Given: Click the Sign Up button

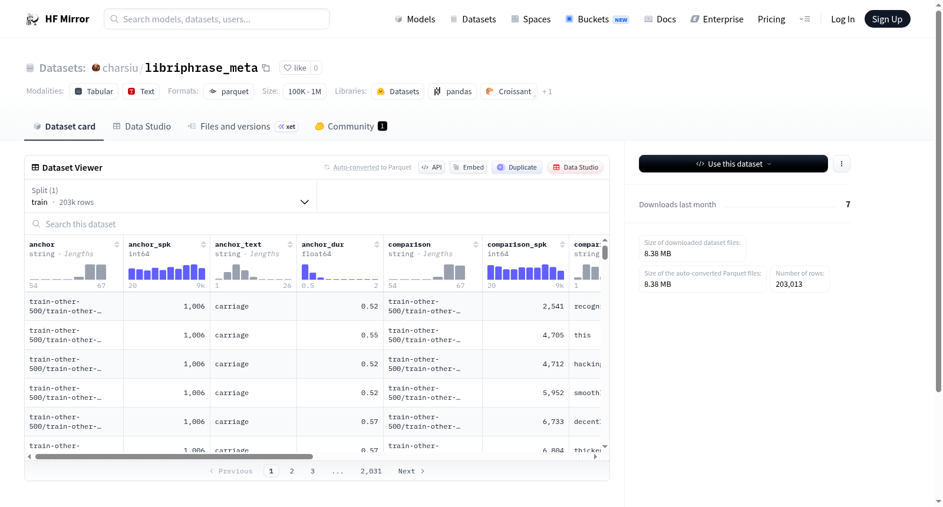Looking at the screenshot, I should (x=887, y=19).
